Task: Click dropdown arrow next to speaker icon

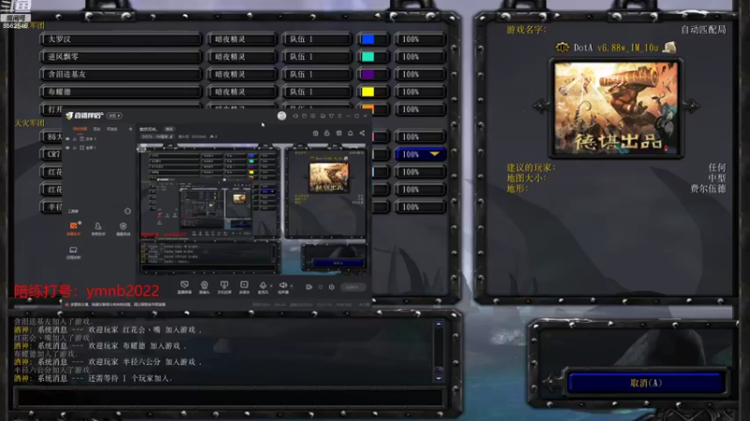Action: [x=292, y=285]
